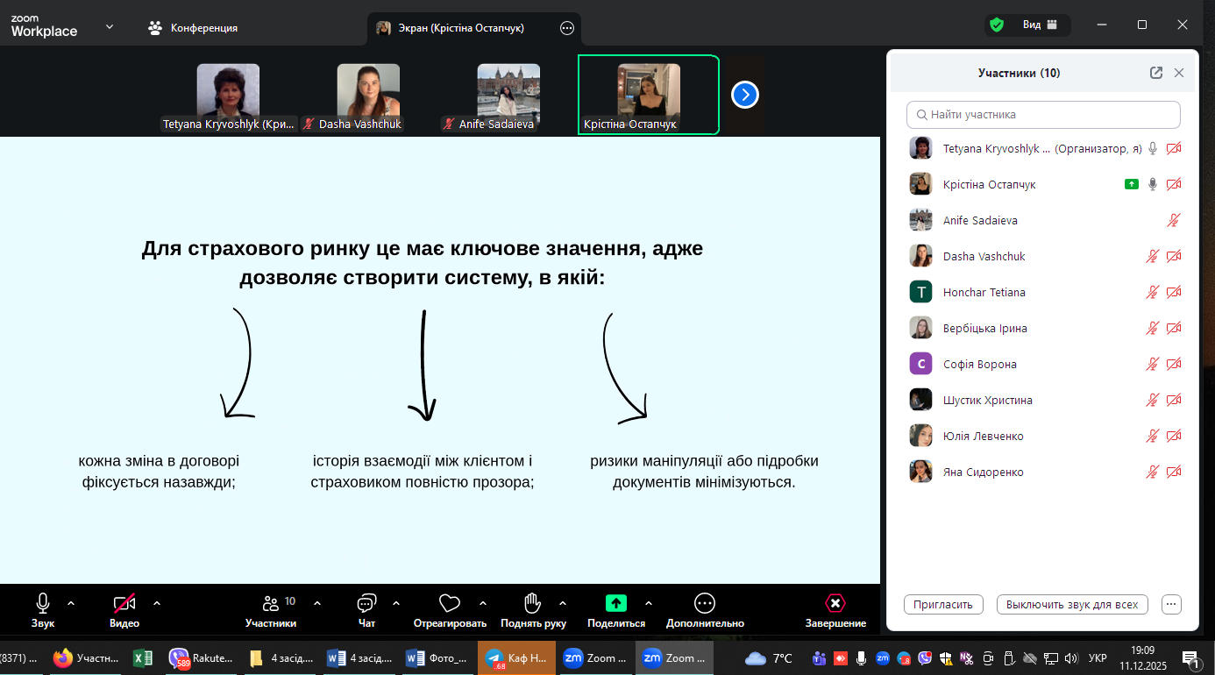Raise hand with Поднять руку icon

point(532,603)
